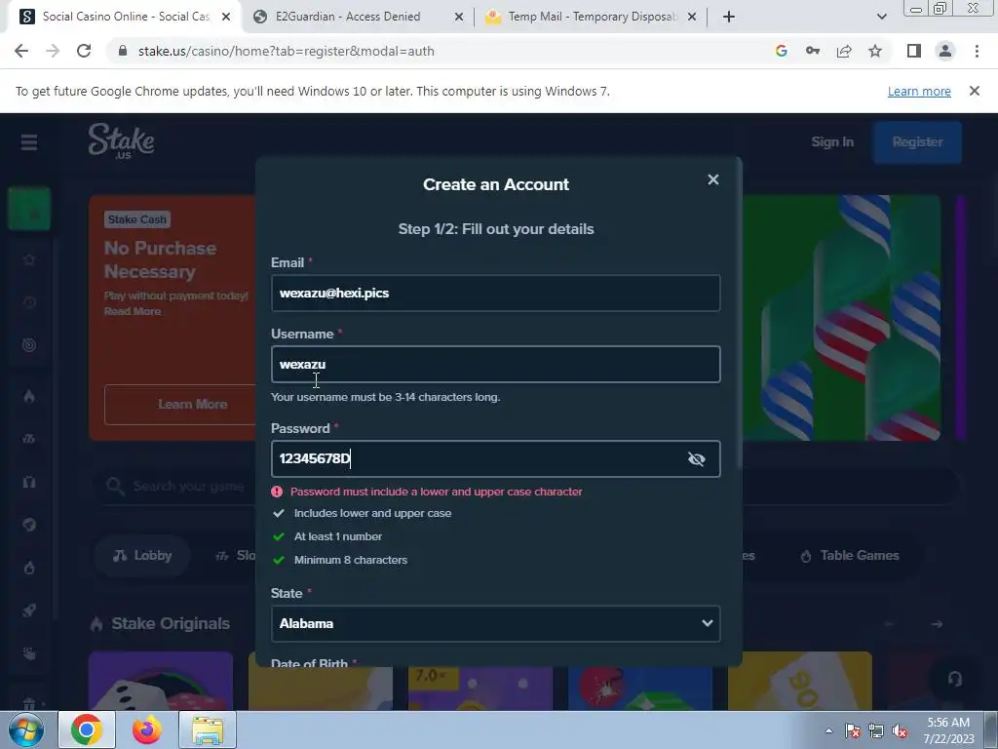The image size is (998, 749).
Task: Open Windows Explorer from the taskbar
Action: click(x=209, y=729)
